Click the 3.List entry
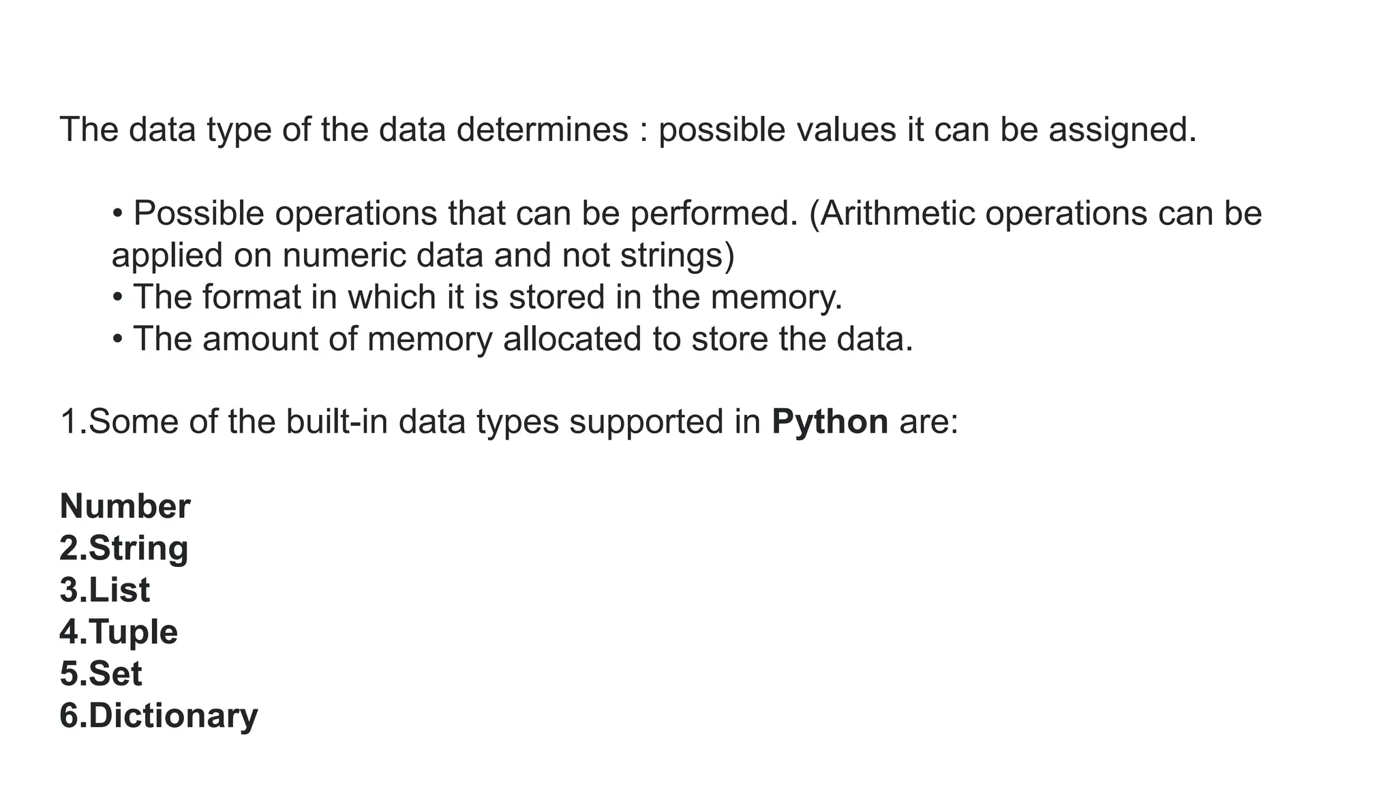Screen dimensions: 1396x785 click(105, 590)
